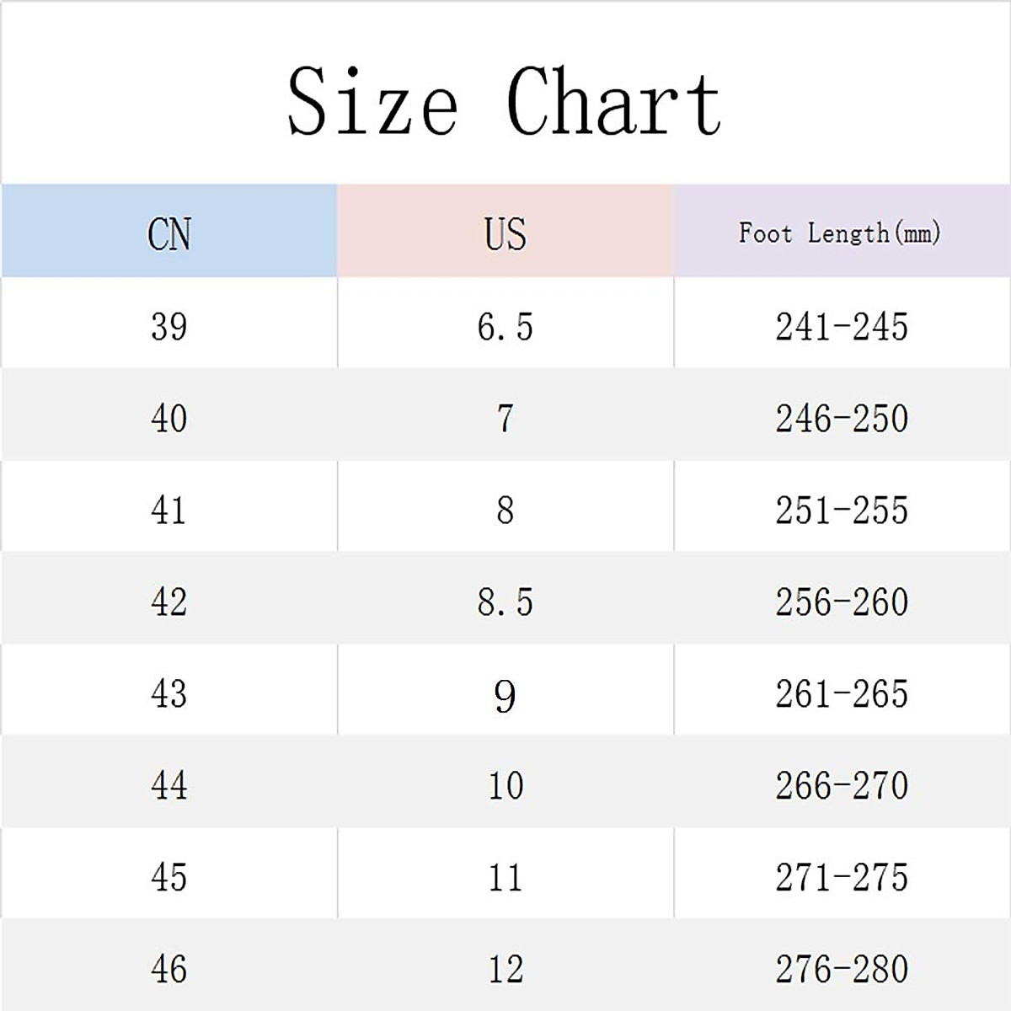Select US size 6.5 cell
Viewport: 1011px width, 1011px height.
[x=505, y=326]
